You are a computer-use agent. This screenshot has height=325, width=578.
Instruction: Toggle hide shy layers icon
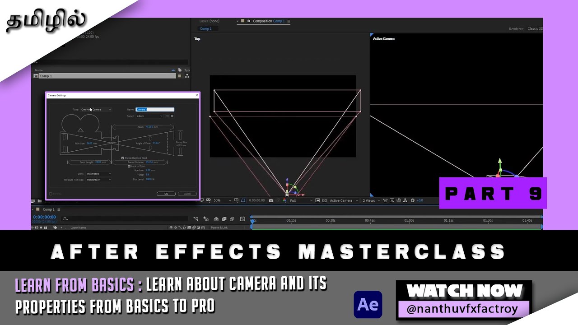(x=216, y=218)
